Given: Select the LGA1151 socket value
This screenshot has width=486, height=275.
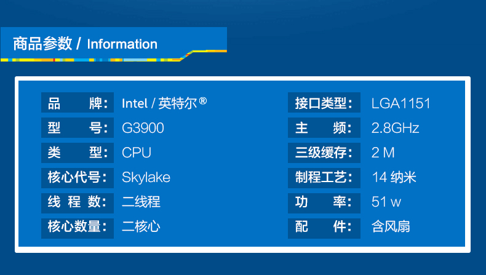Looking at the screenshot, I should 401,103.
